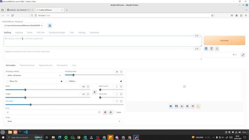Click the read generation parameters arrow button
Viewport: 249px width, 140px height.
click(x=206, y=49)
